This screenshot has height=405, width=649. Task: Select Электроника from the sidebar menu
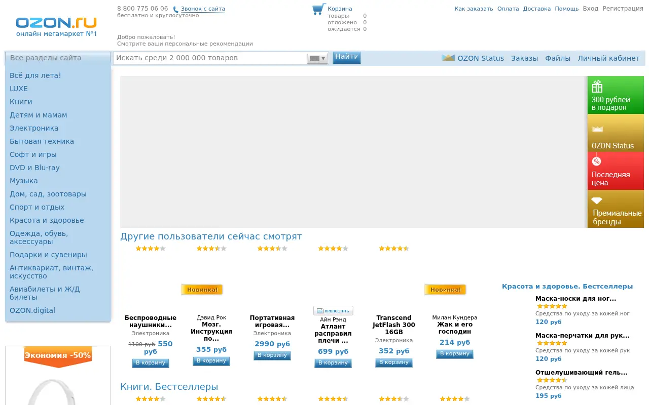tap(34, 128)
